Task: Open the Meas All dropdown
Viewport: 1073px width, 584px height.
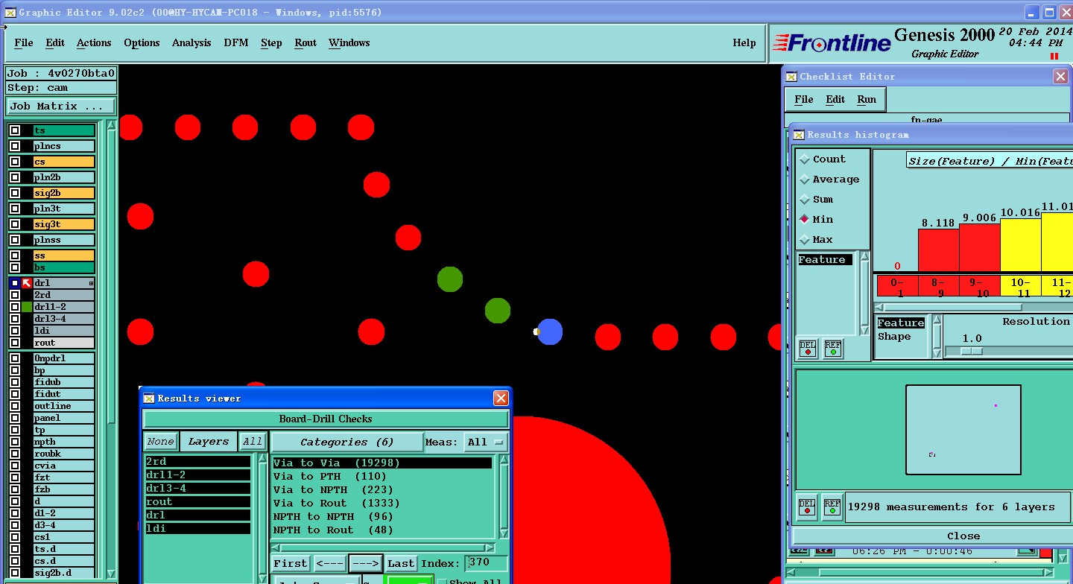Action: 486,442
